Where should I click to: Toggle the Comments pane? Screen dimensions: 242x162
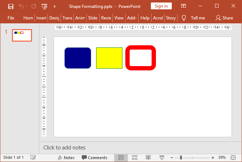click(94, 158)
